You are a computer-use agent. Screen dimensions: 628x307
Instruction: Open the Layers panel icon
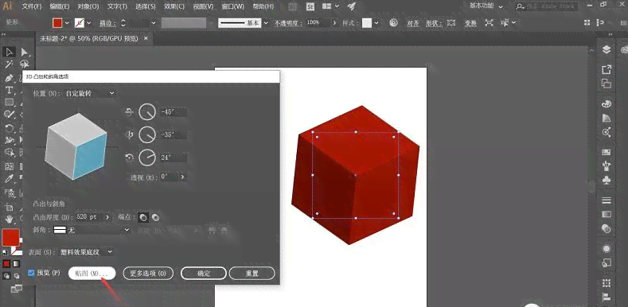[607, 49]
